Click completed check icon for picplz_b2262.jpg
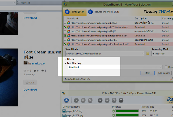The width and height of the screenshot is (173, 117). [114, 115]
